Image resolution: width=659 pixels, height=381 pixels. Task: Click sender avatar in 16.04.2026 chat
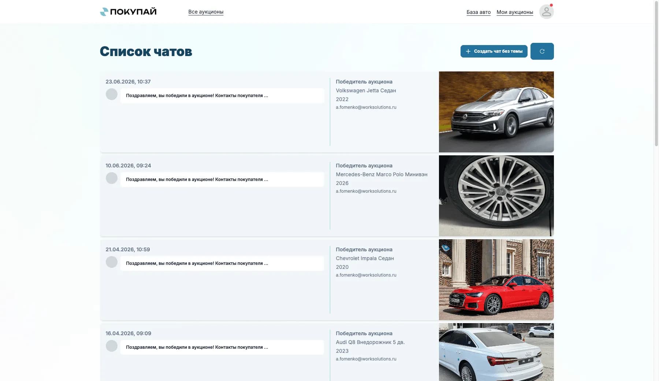[x=112, y=346]
